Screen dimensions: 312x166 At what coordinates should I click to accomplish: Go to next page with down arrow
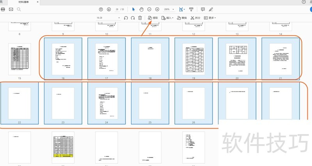(x=109, y=9)
